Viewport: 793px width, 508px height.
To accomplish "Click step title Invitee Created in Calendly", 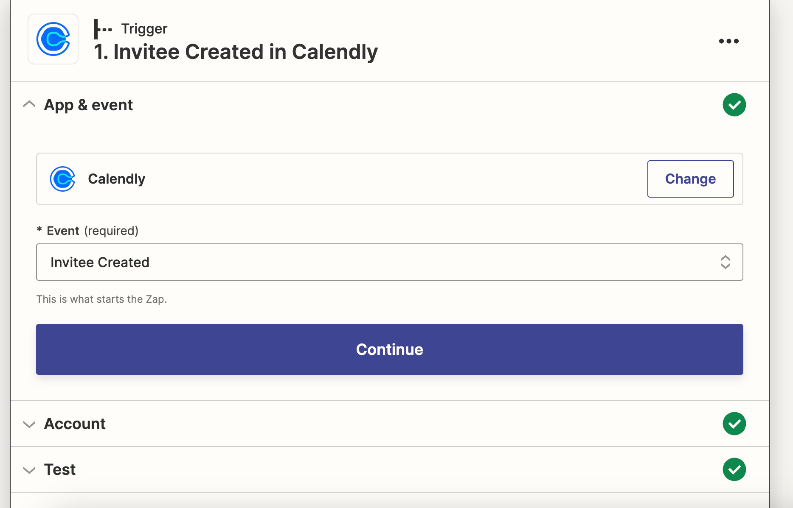I will click(x=236, y=52).
